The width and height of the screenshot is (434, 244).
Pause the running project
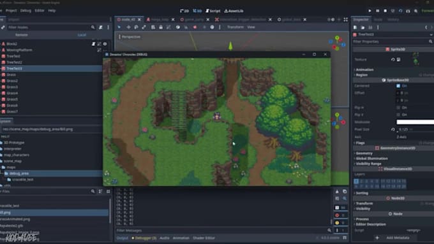(x=378, y=11)
